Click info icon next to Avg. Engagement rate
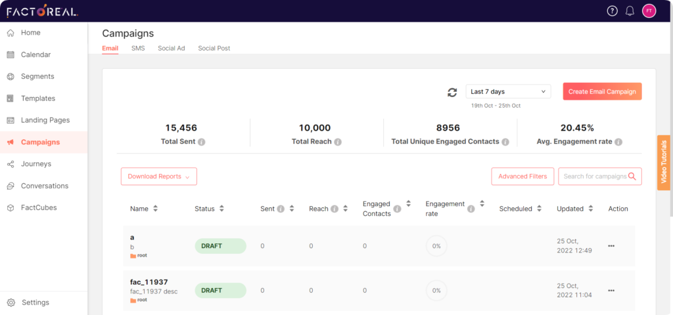This screenshot has width=673, height=315. pos(618,142)
